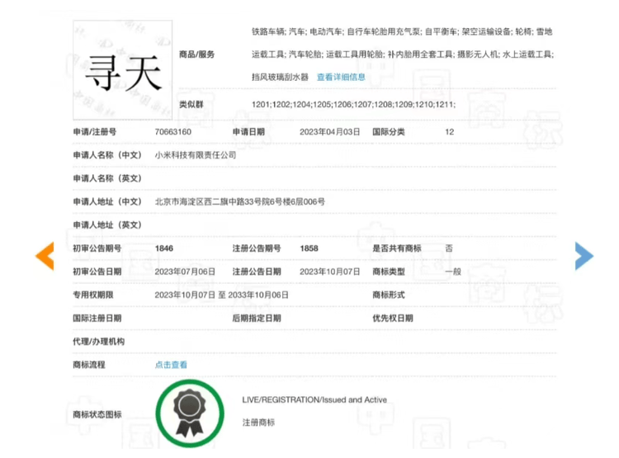
Task: Go to next record with blue arrow
Action: click(x=584, y=257)
